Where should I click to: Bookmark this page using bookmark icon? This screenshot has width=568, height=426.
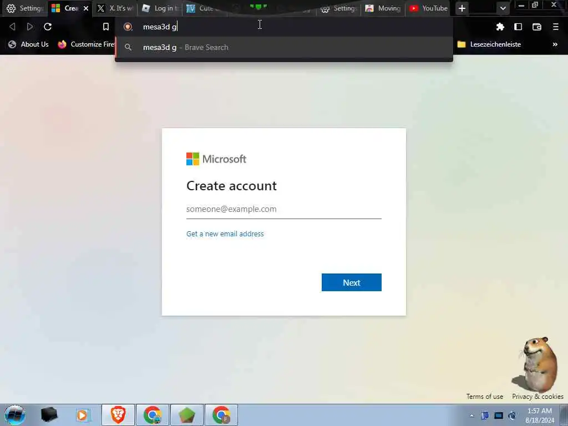[x=106, y=27]
